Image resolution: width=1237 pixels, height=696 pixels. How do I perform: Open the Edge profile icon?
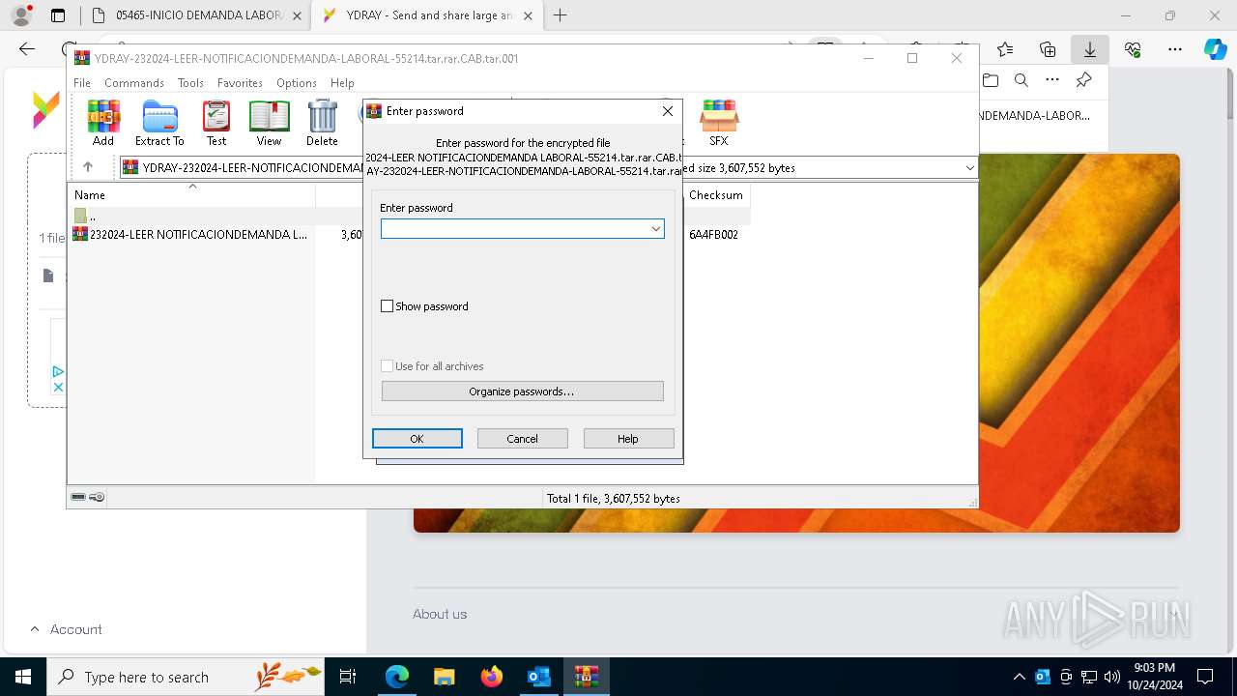20,15
